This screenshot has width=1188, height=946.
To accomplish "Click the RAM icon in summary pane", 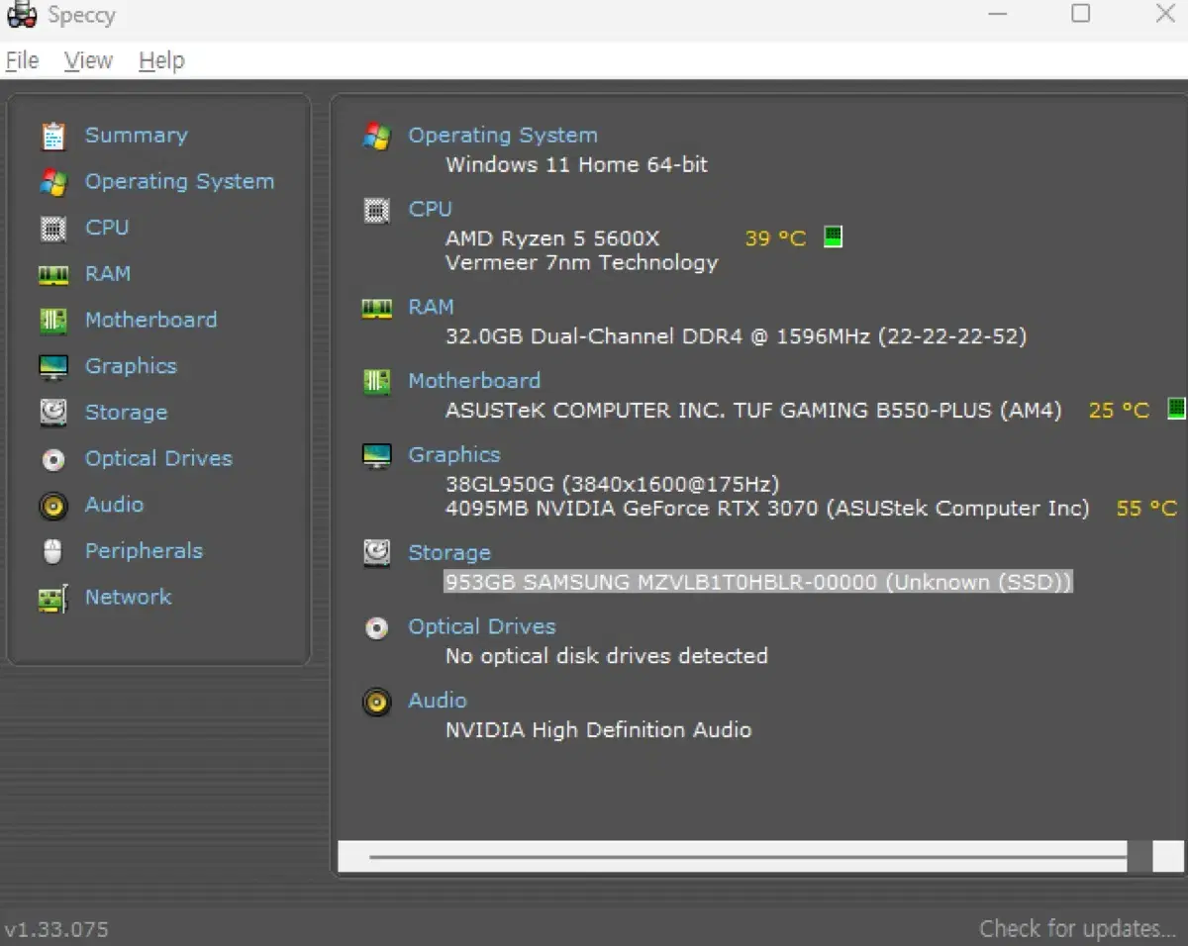I will pos(376,308).
